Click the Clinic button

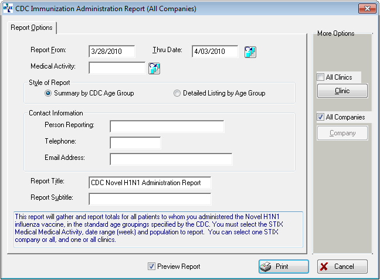342,91
